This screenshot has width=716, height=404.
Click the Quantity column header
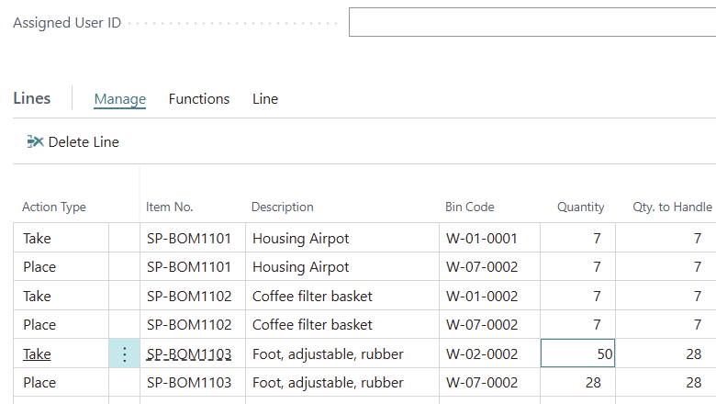coord(580,208)
